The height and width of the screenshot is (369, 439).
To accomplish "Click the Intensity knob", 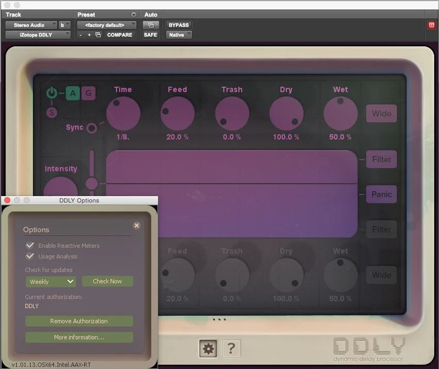I will (61, 186).
